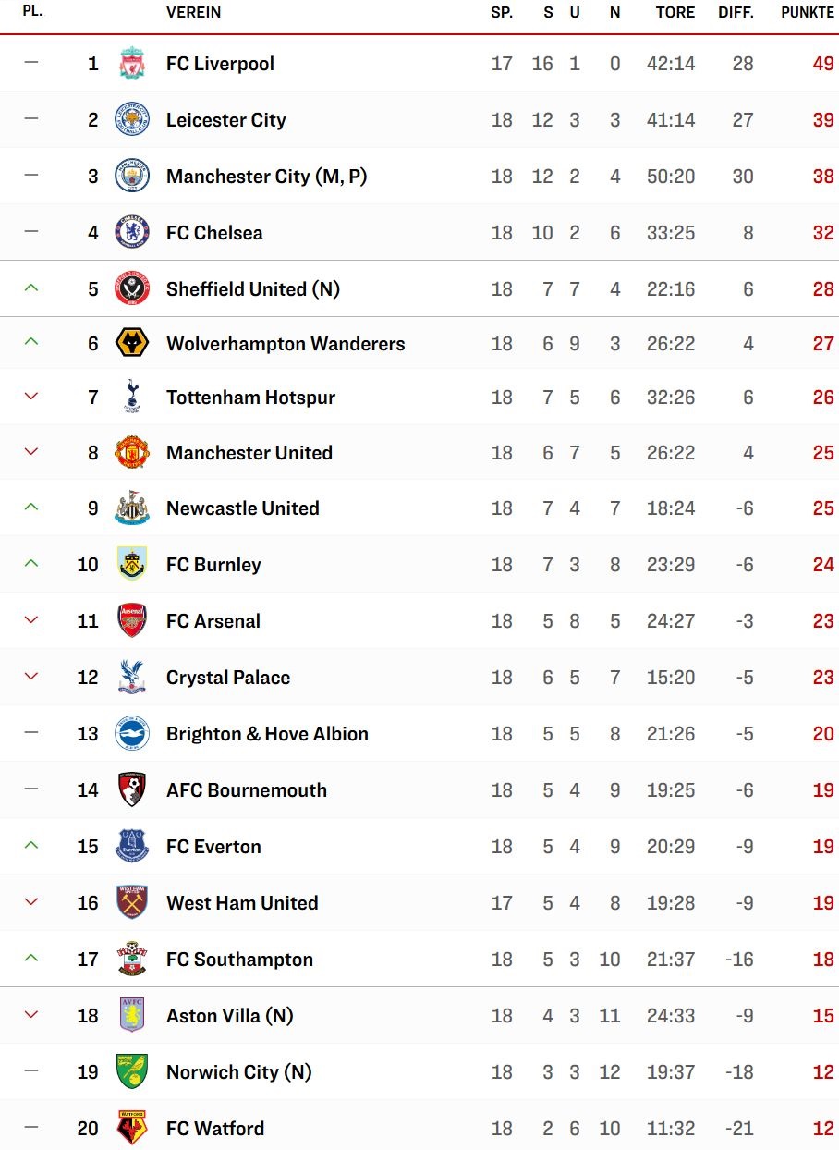Click the Norwich City crest
The image size is (839, 1150).
click(x=132, y=1072)
